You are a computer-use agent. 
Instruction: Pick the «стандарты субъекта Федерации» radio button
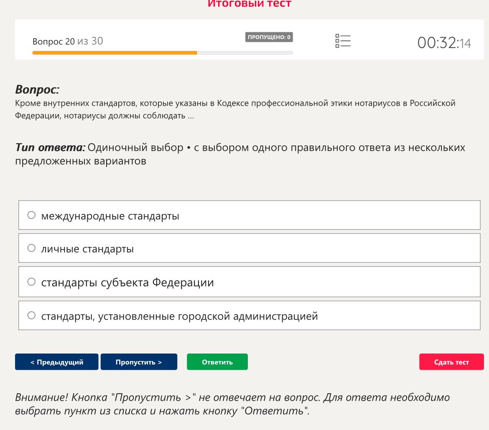(x=31, y=282)
